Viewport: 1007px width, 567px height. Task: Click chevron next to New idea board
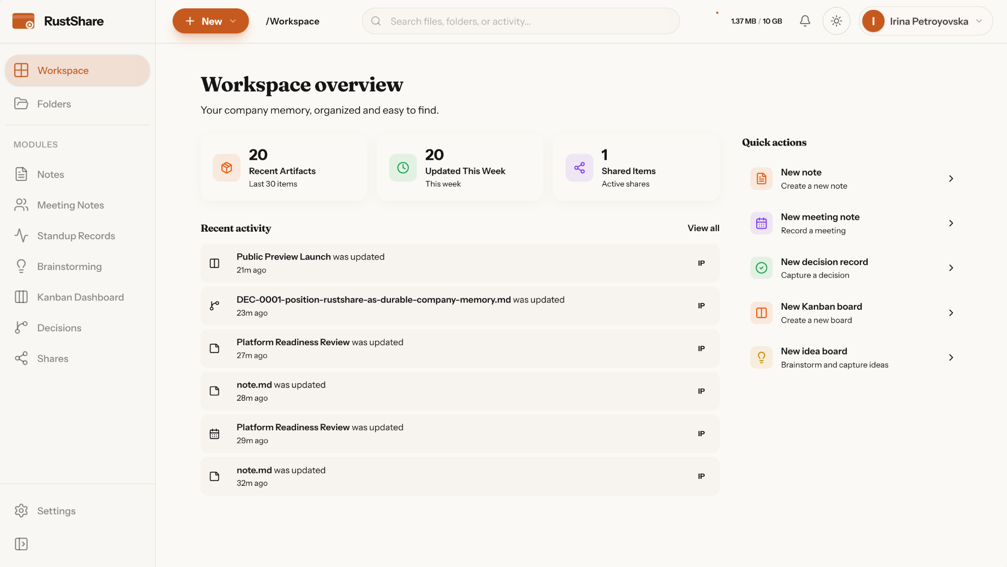pyautogui.click(x=951, y=358)
